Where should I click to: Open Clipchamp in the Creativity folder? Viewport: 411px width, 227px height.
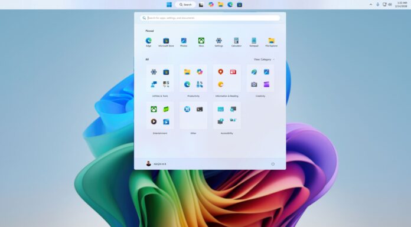(266, 84)
